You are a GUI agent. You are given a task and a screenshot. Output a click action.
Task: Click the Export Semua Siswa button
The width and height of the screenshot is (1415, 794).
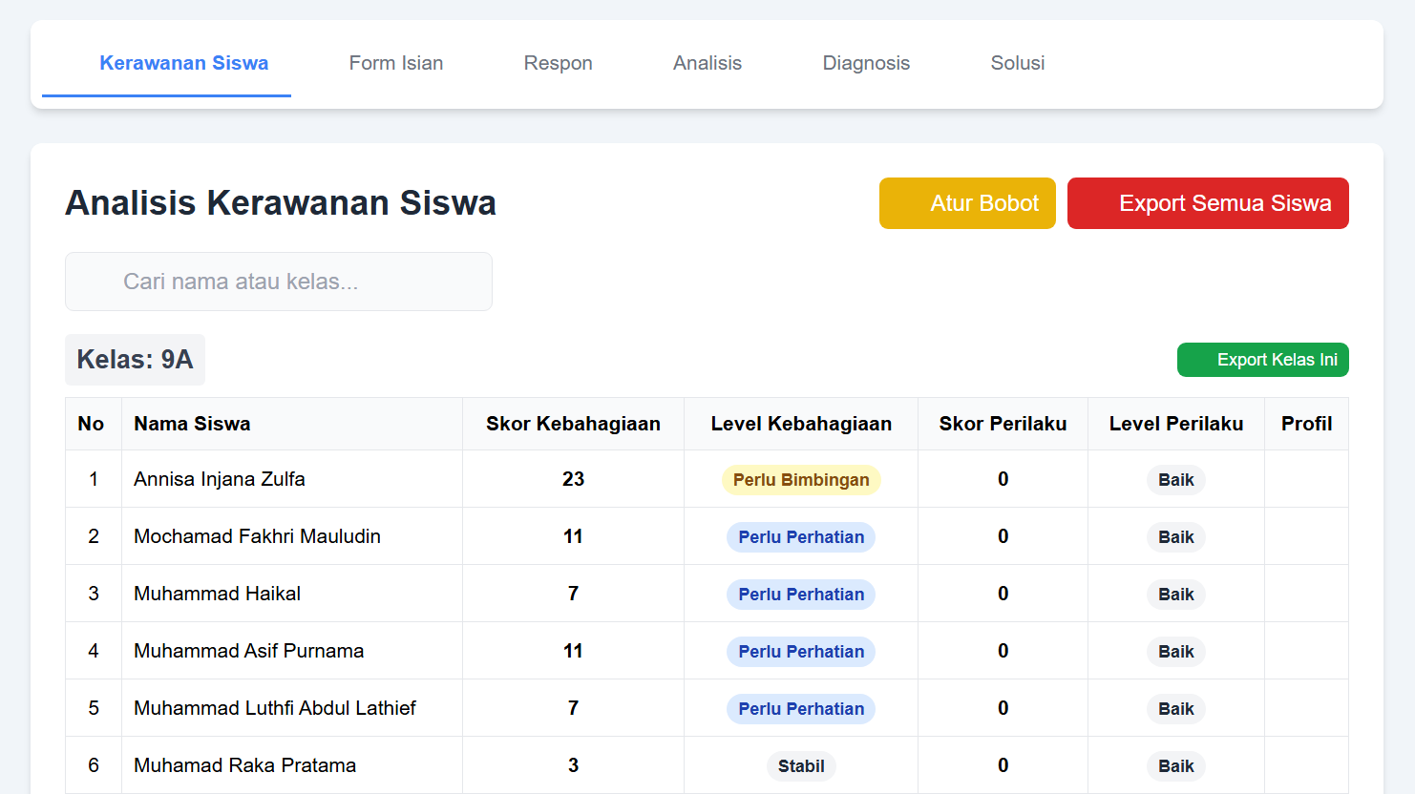[1208, 202]
